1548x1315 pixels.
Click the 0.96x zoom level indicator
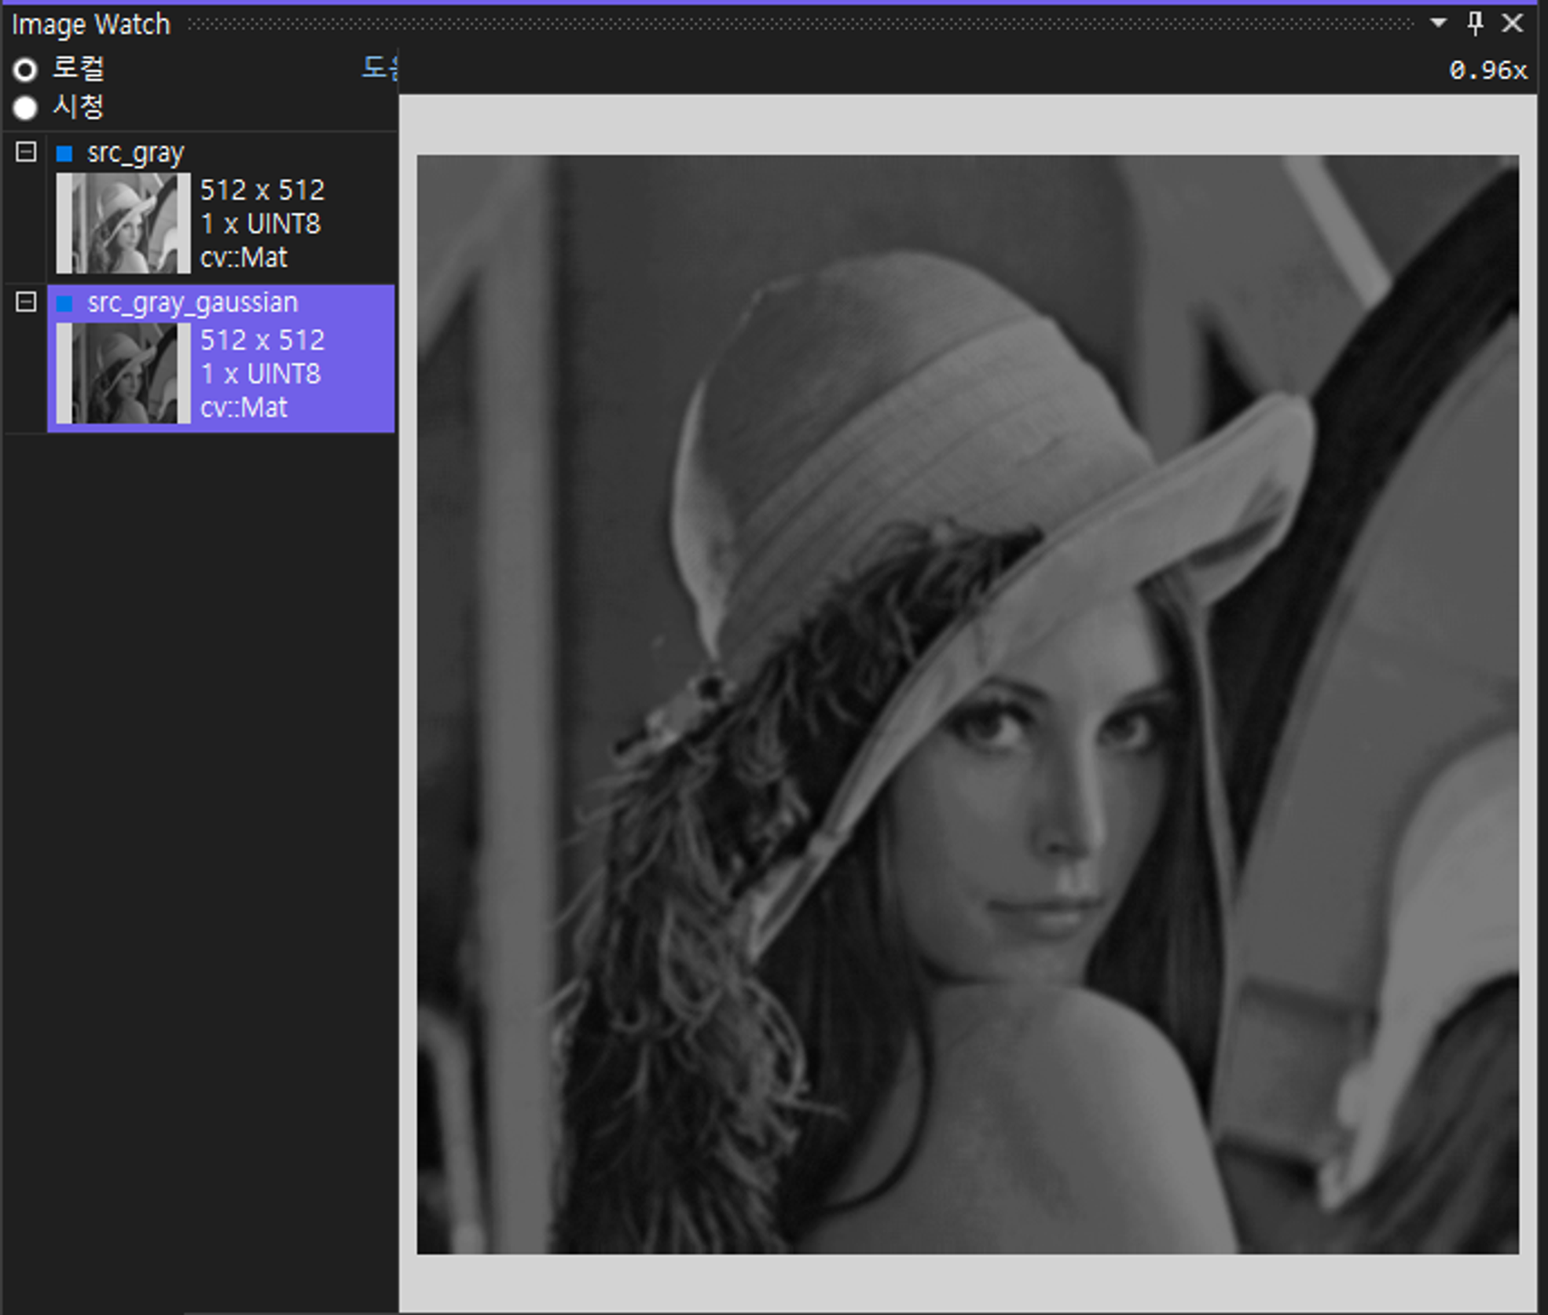(1487, 71)
